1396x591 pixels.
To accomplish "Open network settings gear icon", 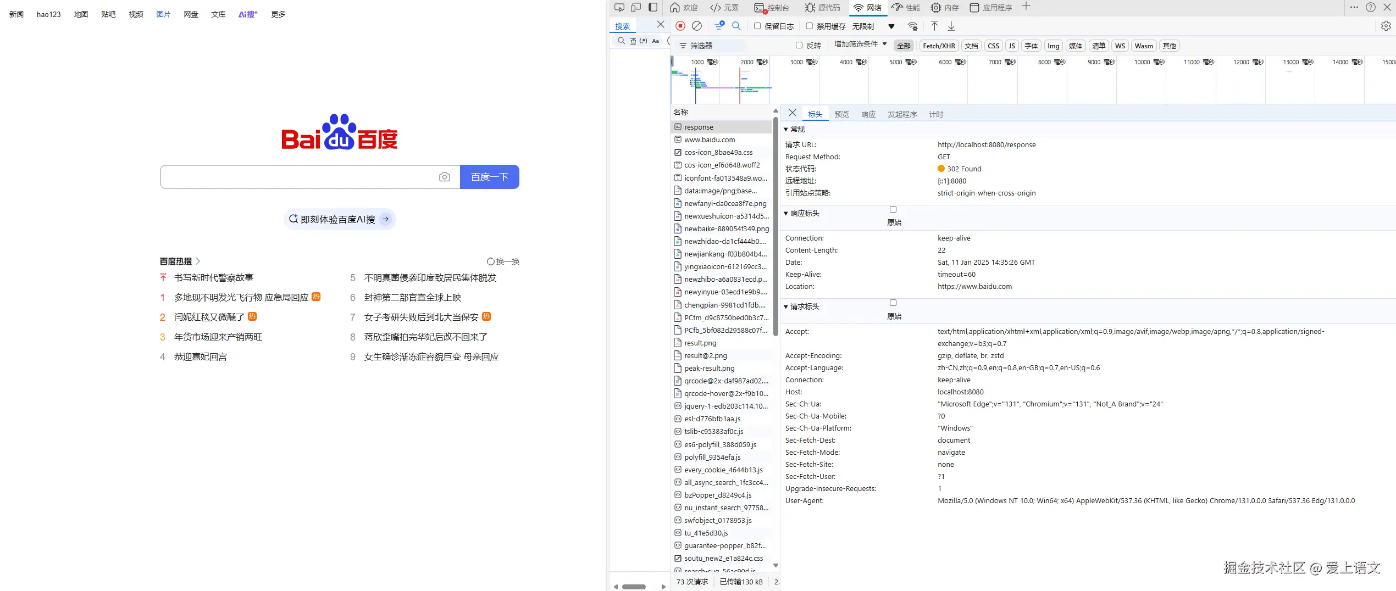I will 1386,26.
